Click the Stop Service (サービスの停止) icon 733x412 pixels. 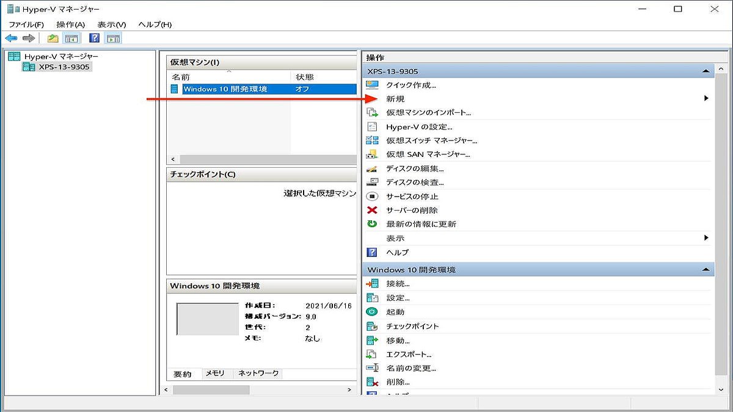point(372,197)
